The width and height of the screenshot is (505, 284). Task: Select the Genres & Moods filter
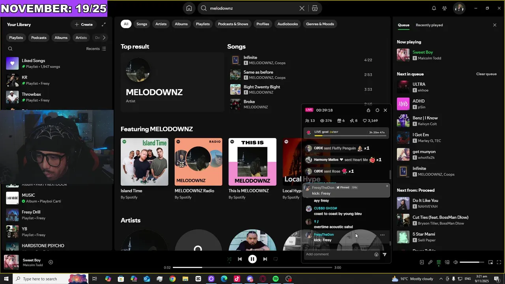click(320, 24)
